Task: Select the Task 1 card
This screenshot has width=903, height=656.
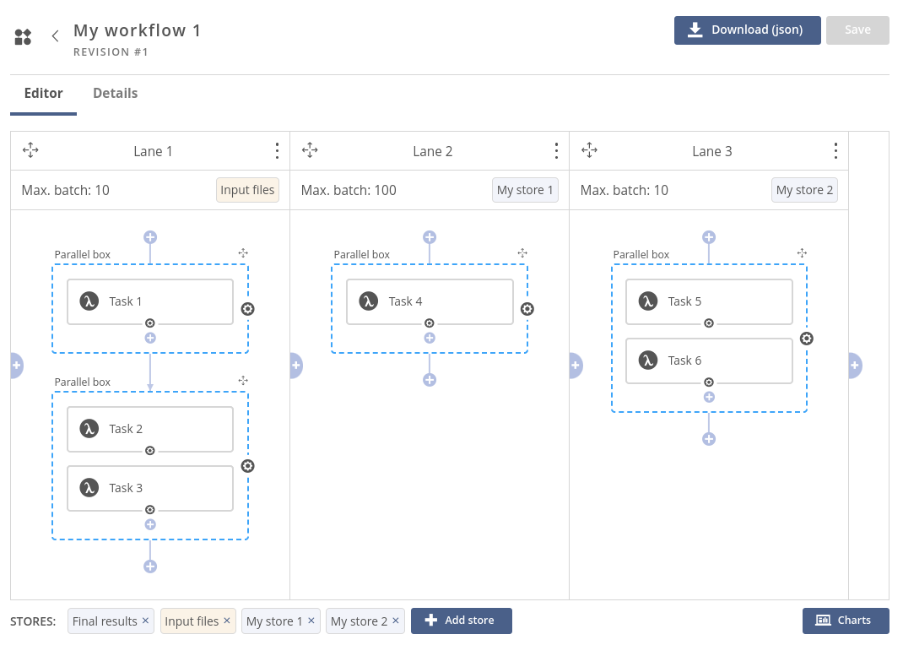Action: point(150,301)
